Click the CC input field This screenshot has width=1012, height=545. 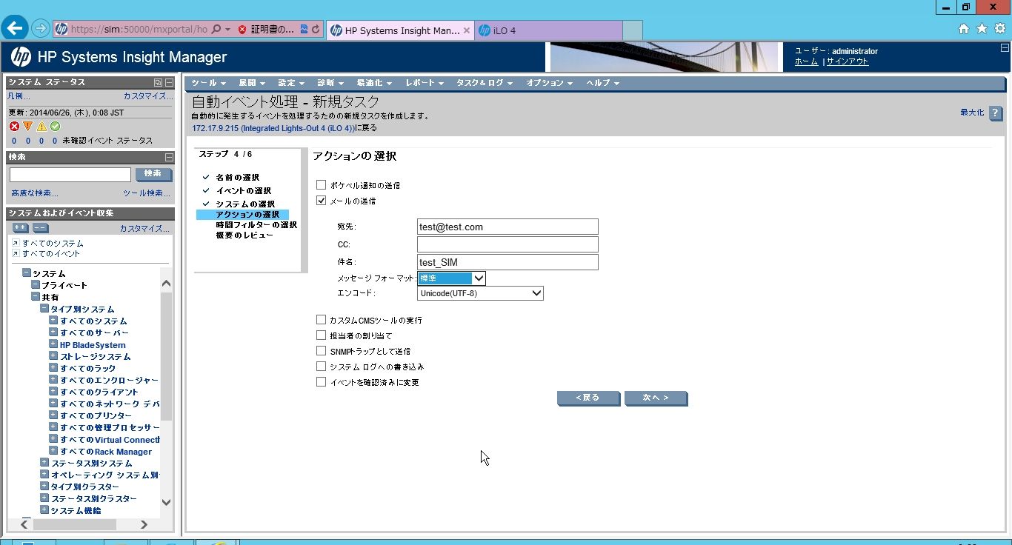(x=507, y=244)
